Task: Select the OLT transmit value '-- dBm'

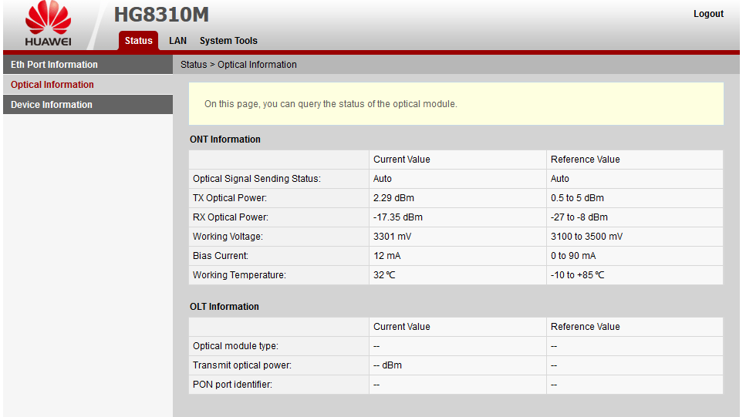Action: pyautogui.click(x=387, y=365)
